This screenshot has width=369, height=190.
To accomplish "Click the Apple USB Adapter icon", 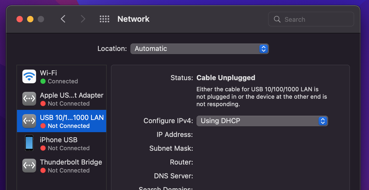I will click(29, 98).
